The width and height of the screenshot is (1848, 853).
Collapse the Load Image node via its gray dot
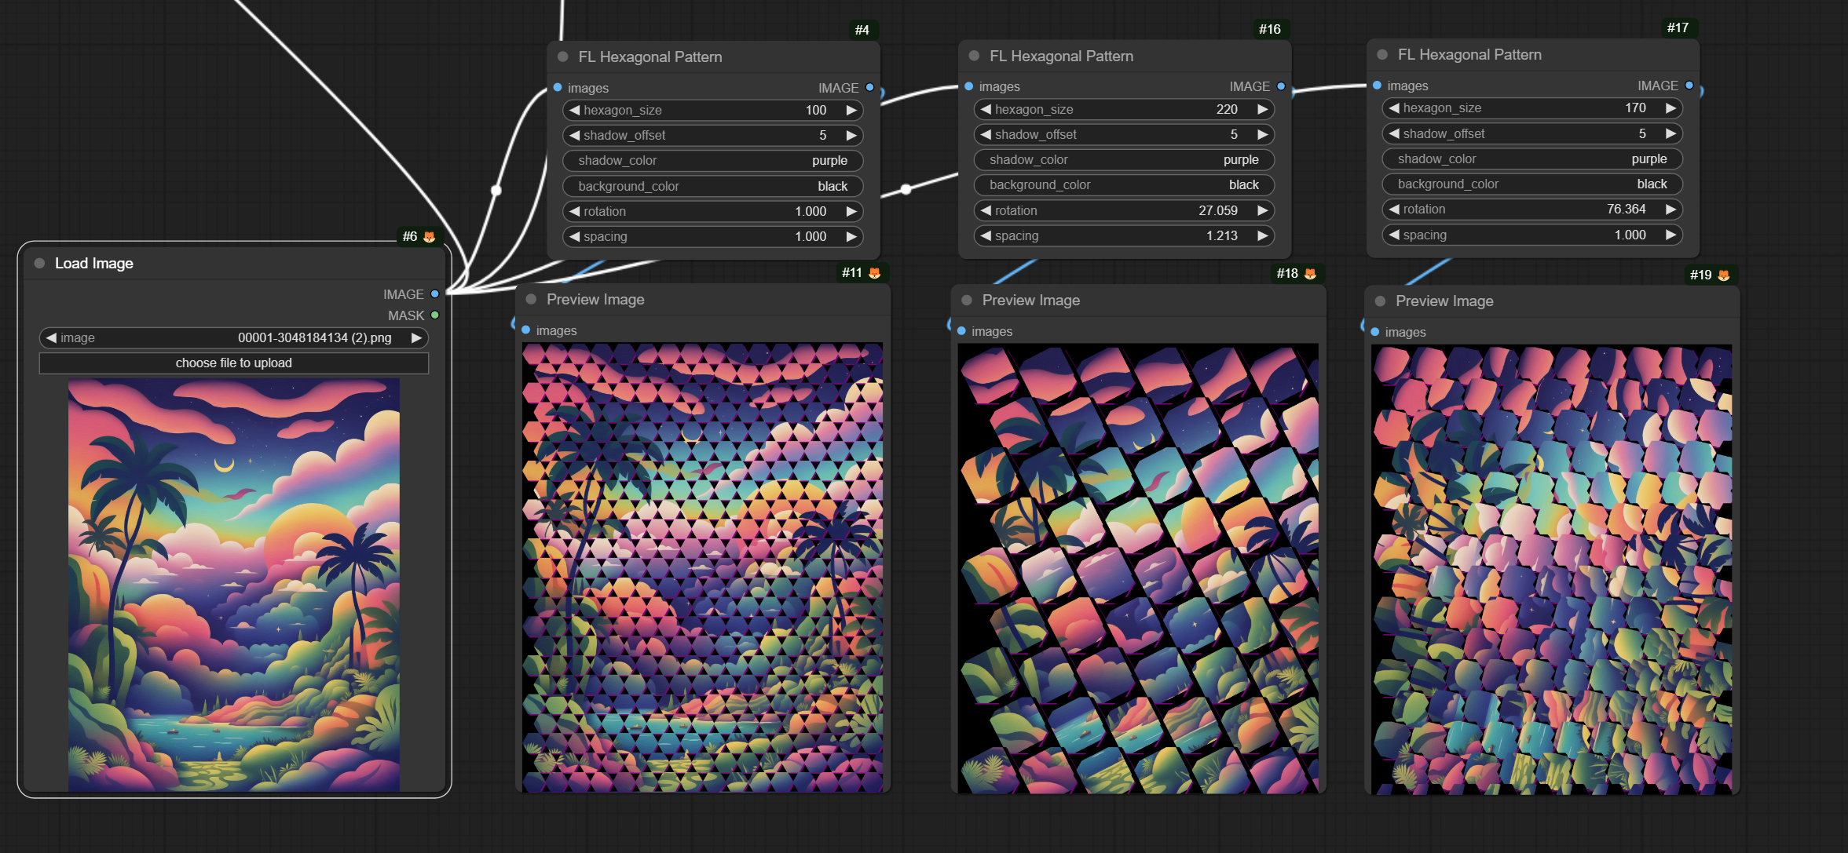39,264
